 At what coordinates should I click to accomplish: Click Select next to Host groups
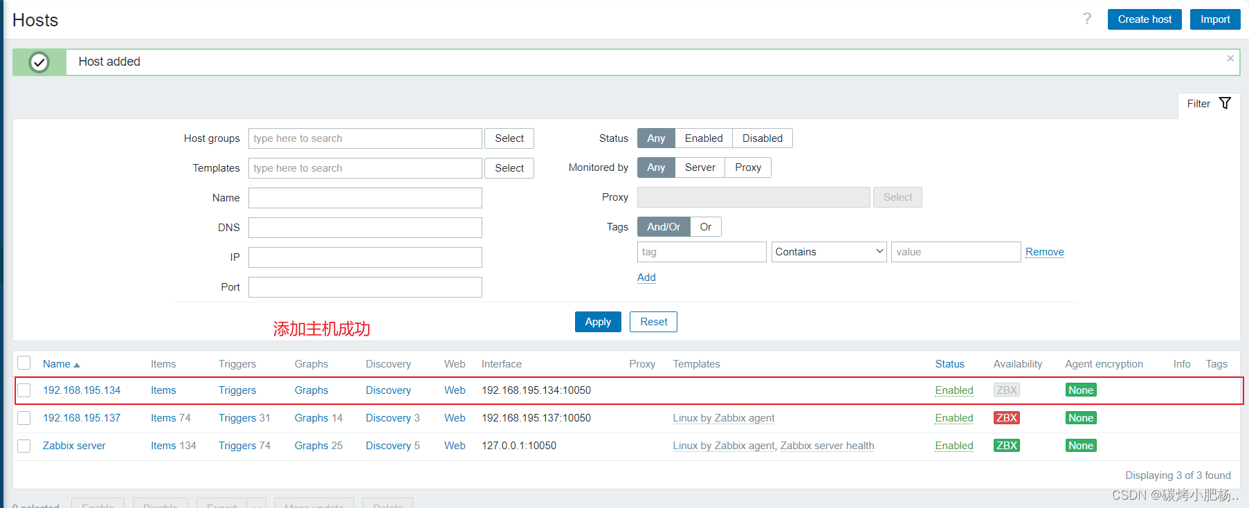point(509,138)
